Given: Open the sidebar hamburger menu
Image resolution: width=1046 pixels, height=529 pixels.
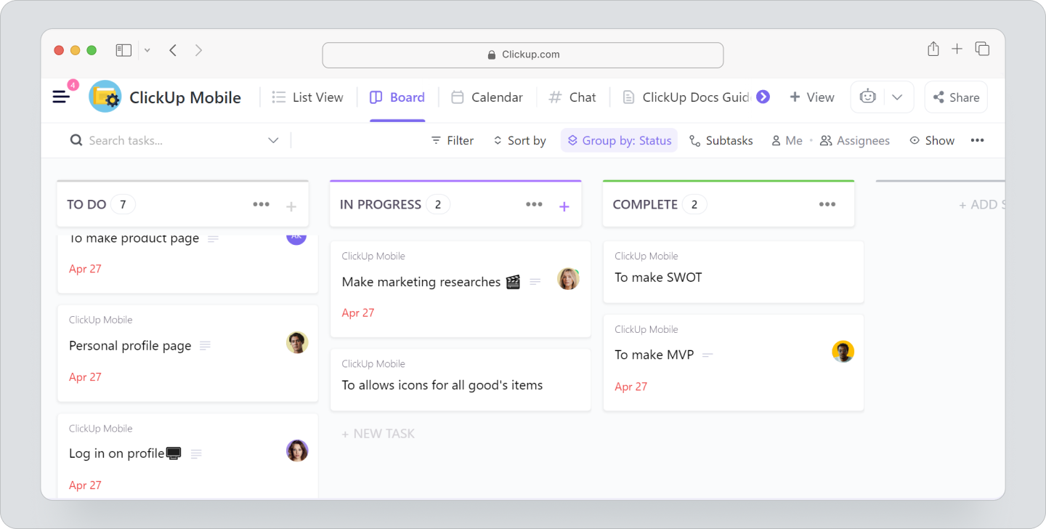Looking at the screenshot, I should pos(61,96).
